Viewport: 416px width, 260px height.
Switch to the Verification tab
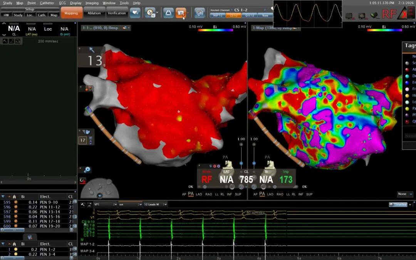click(117, 13)
